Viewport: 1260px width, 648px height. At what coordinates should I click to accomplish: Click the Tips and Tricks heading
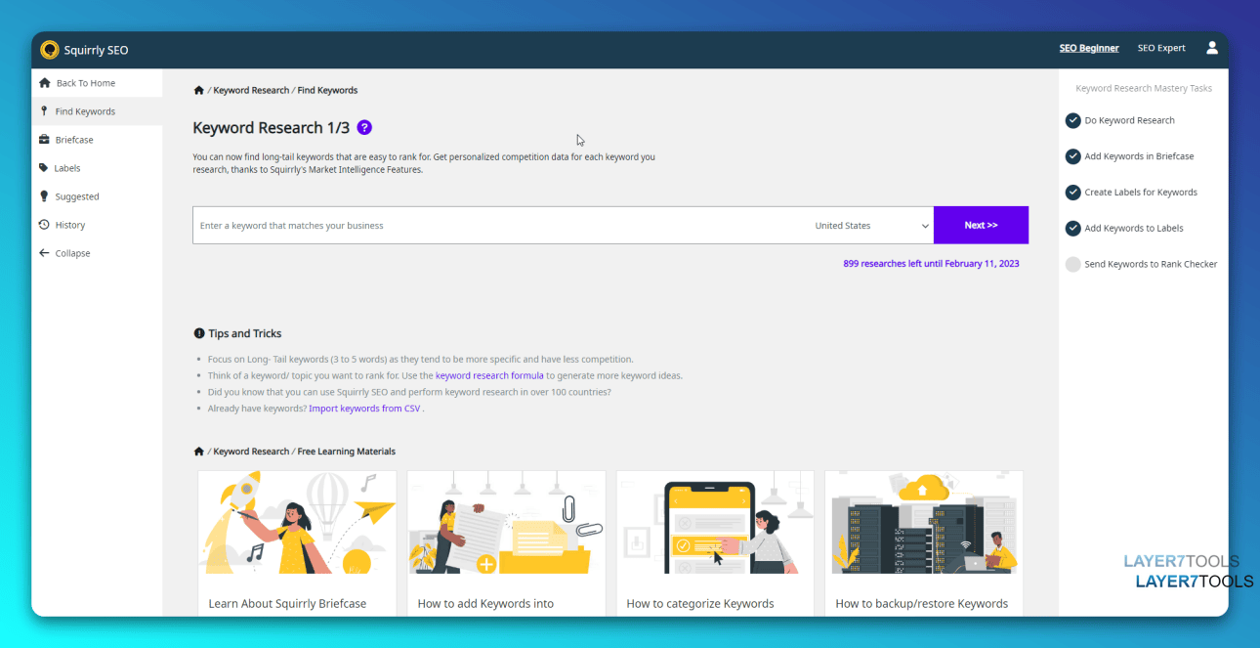tap(244, 333)
